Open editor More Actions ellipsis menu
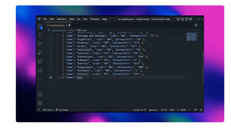This screenshot has height=130, width=231. 201,25
